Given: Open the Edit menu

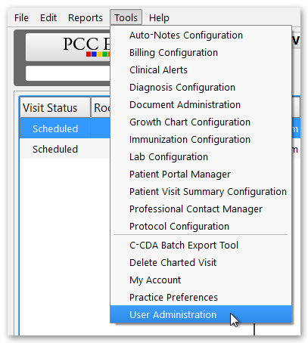Looking at the screenshot, I should pos(48,18).
